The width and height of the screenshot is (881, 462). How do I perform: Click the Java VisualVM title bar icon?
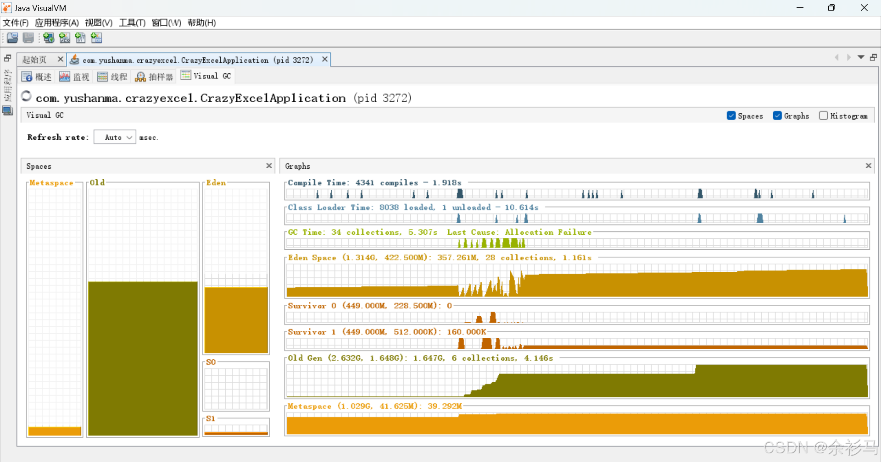[x=6, y=8]
